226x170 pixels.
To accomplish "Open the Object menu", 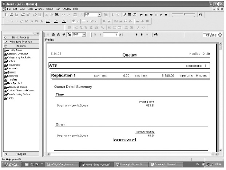I will (x=49, y=9).
